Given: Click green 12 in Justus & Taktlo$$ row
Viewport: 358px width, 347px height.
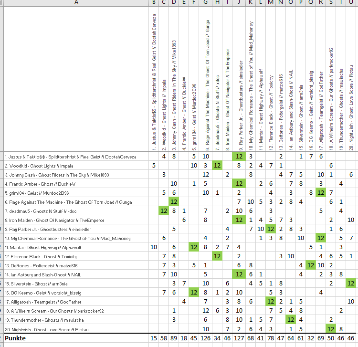Looking at the screenshot, I should [239, 157].
